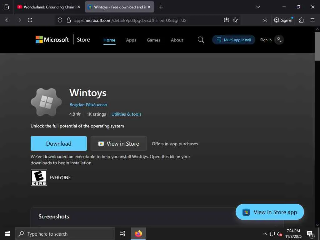Open publisher Bogdan Pătrăucean link
This screenshot has height=240, width=320.
point(88,105)
